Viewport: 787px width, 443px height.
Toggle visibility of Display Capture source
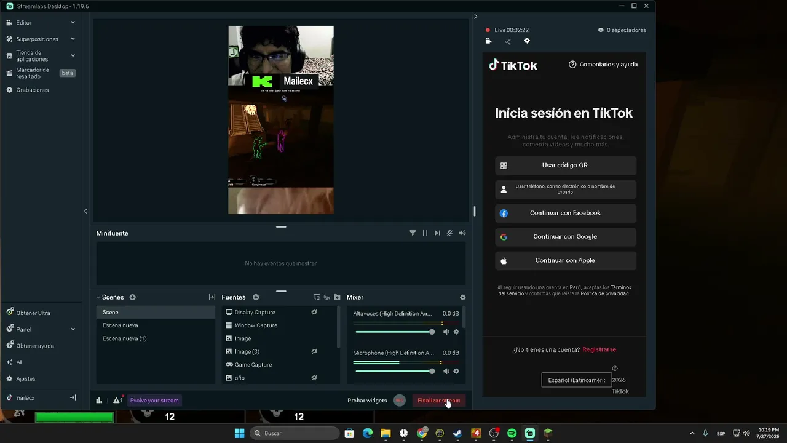[x=314, y=313]
